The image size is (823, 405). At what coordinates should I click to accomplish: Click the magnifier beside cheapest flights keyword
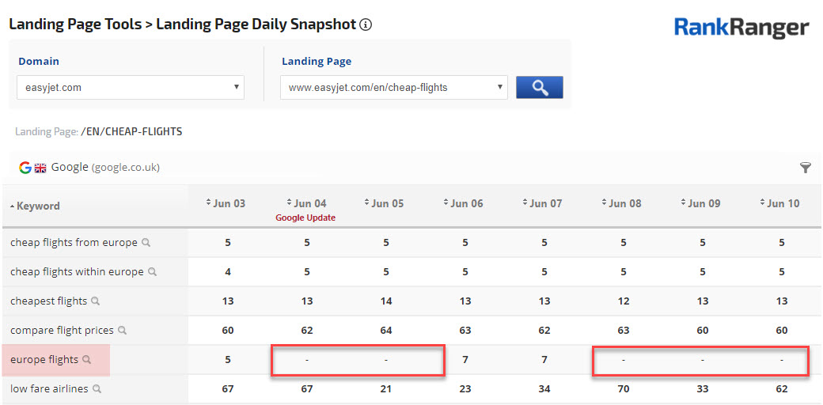coord(96,301)
